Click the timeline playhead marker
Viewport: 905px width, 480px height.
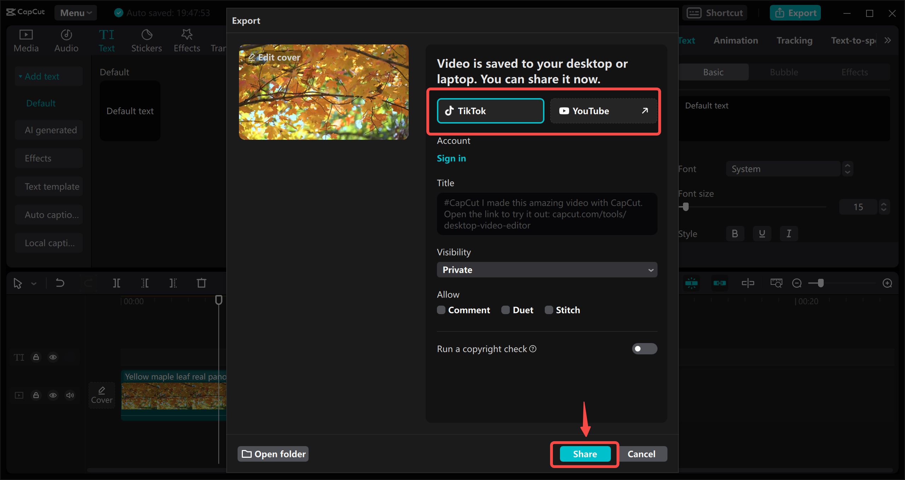click(219, 300)
